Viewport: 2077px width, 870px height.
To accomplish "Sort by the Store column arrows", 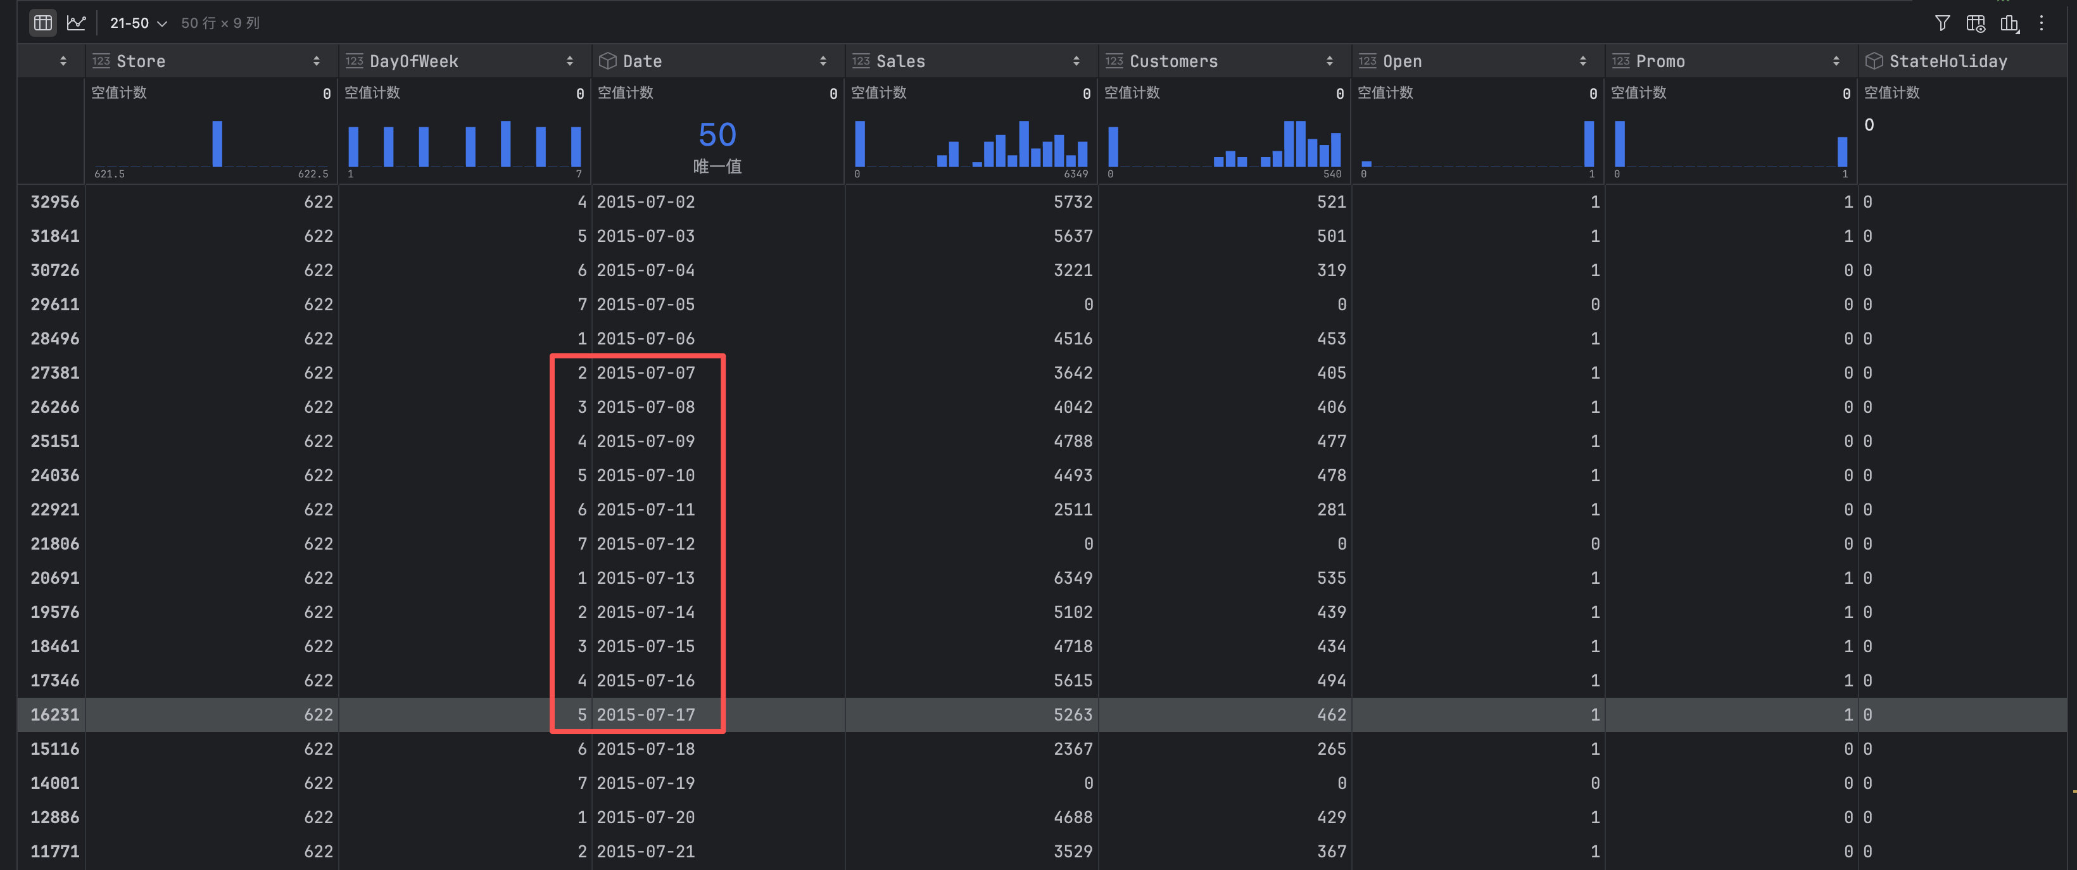I will pos(316,61).
